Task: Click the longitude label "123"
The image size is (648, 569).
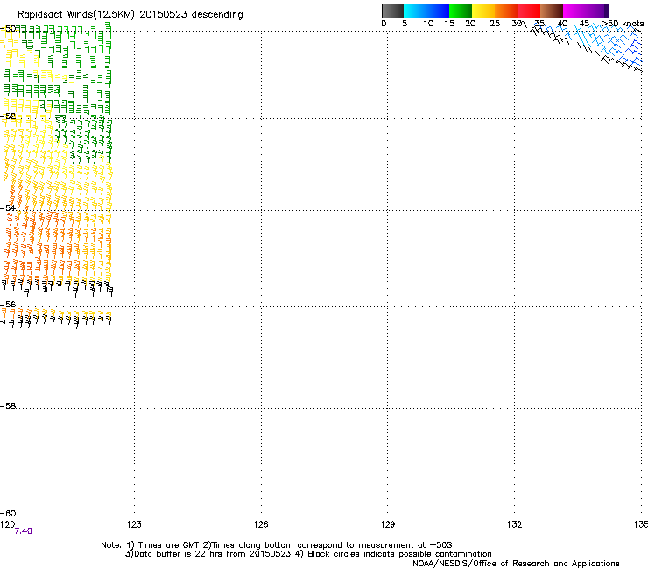Action: coord(134,524)
